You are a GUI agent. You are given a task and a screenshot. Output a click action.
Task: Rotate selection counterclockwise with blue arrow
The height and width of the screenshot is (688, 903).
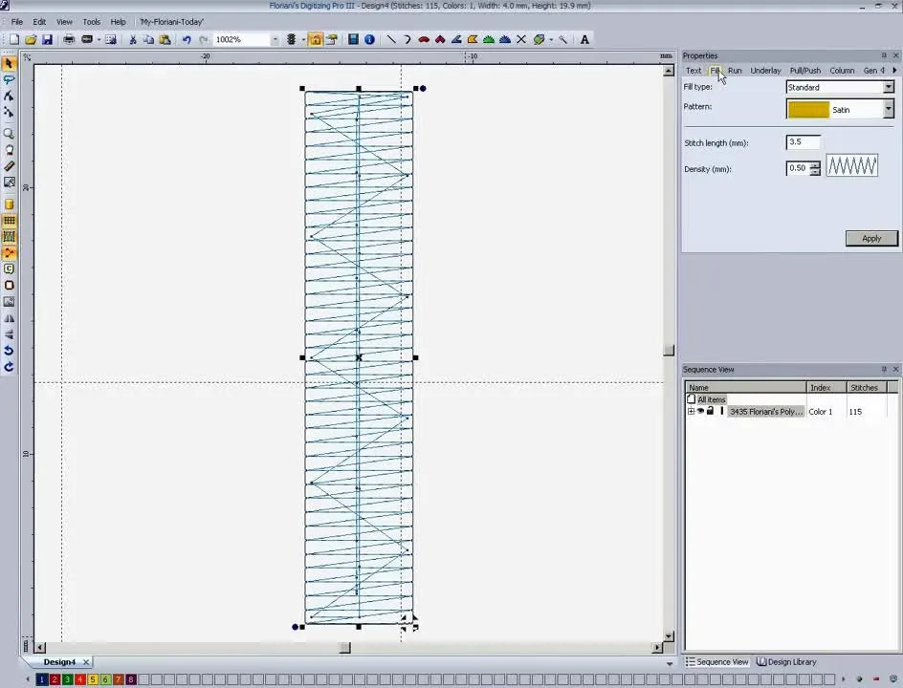pos(9,351)
